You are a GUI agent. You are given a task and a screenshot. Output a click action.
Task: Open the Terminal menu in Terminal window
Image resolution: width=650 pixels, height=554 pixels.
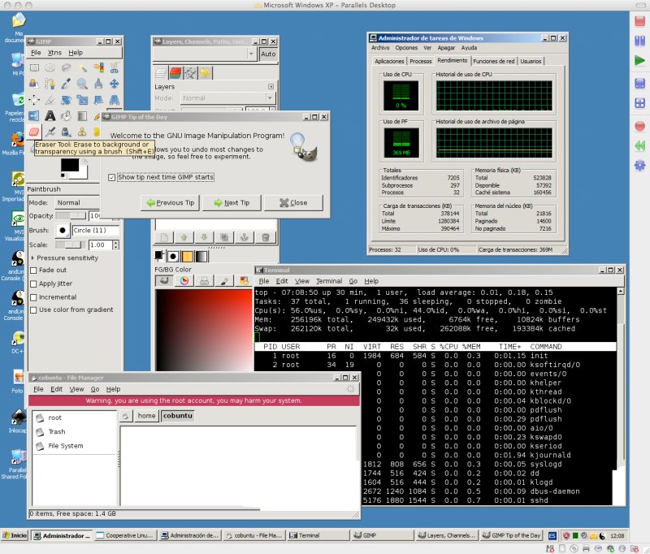point(329,281)
